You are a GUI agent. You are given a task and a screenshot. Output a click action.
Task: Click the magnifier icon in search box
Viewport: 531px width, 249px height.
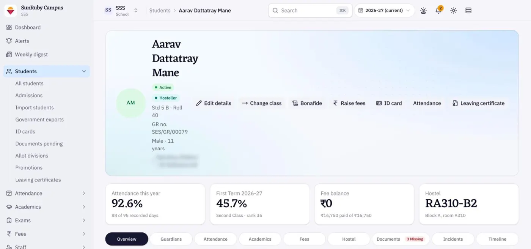tap(275, 11)
